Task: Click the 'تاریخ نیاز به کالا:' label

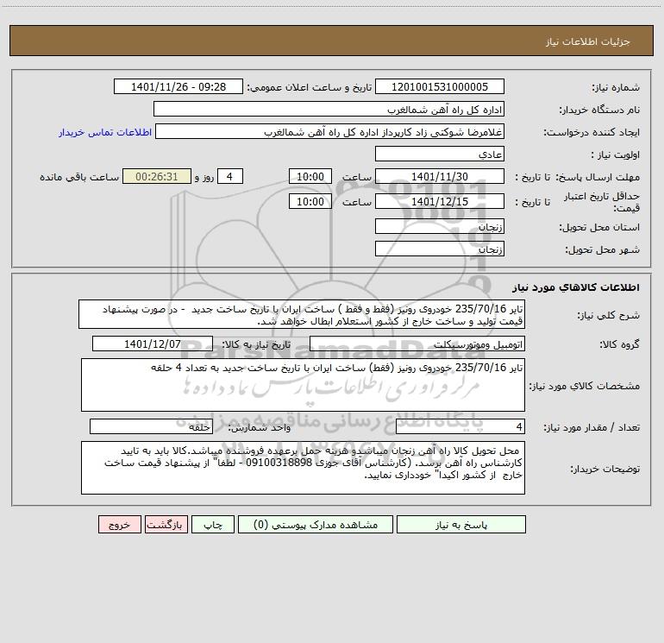Action: [256, 344]
